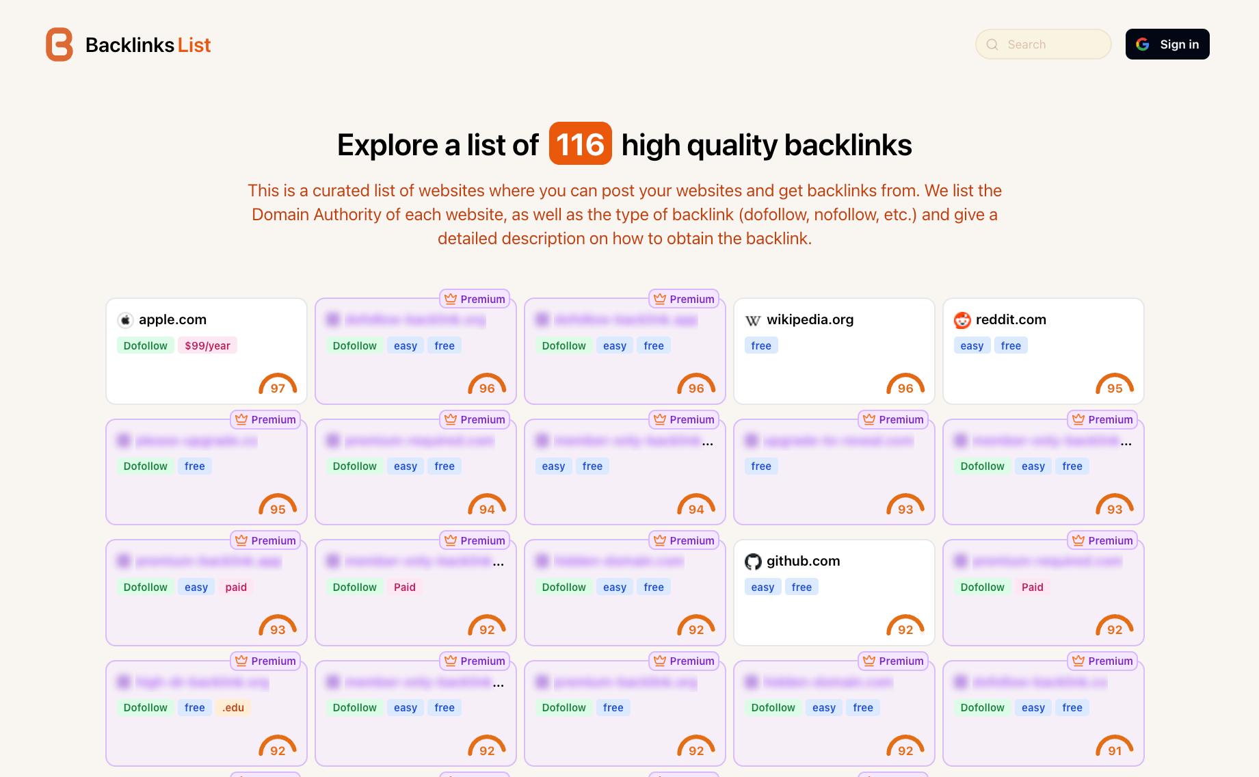Image resolution: width=1259 pixels, height=777 pixels.
Task: Click the crown icon on the top-left Premium badge
Action: pos(451,298)
